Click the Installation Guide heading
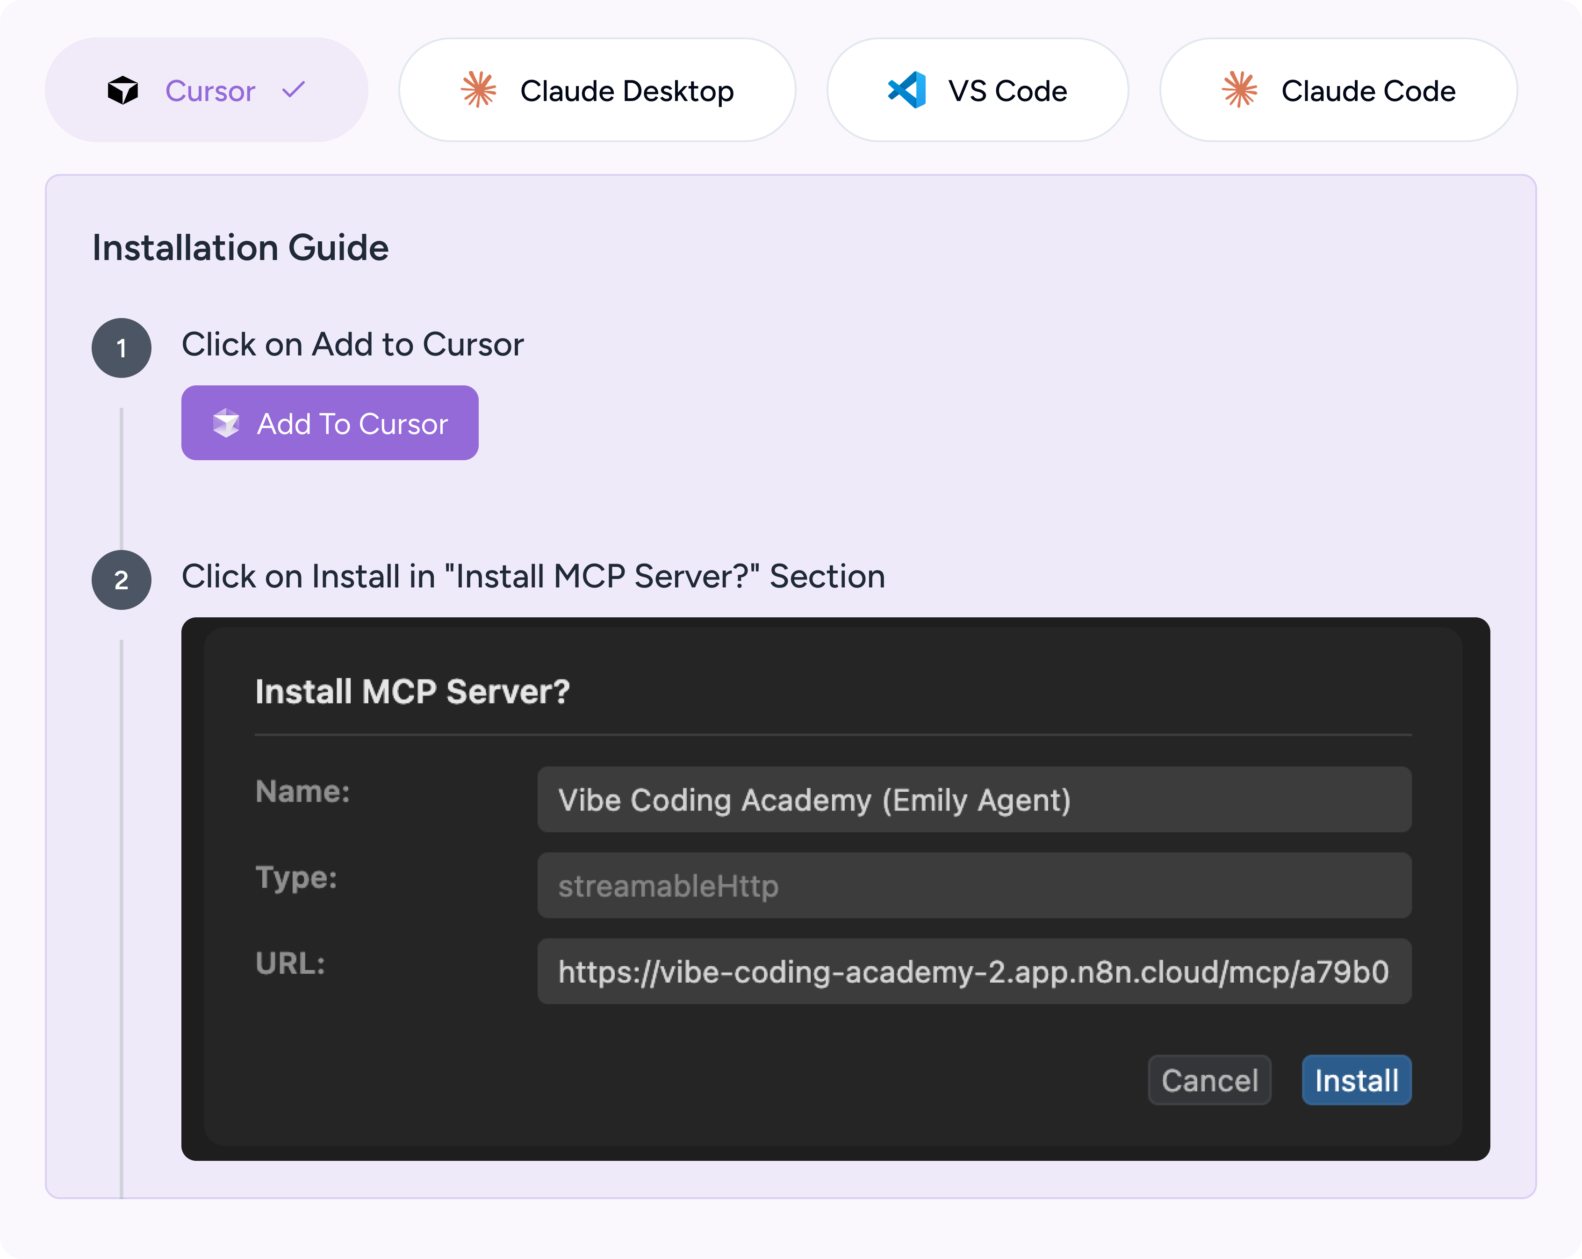Image resolution: width=1582 pixels, height=1259 pixels. coord(240,247)
